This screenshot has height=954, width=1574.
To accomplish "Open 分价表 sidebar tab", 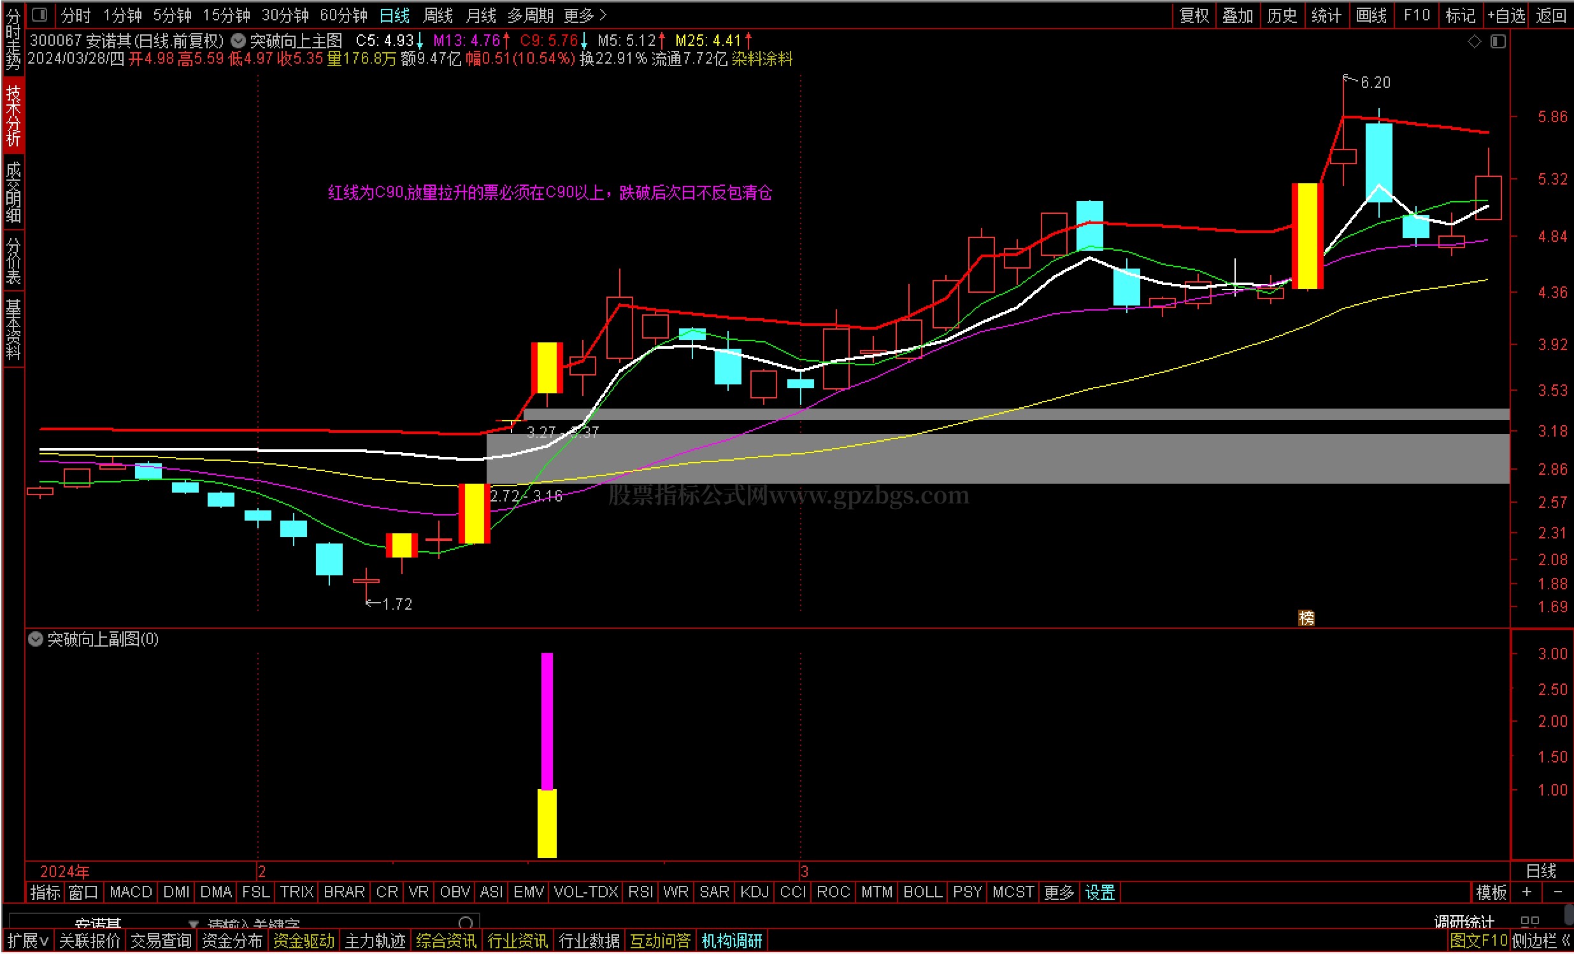I will (x=13, y=260).
